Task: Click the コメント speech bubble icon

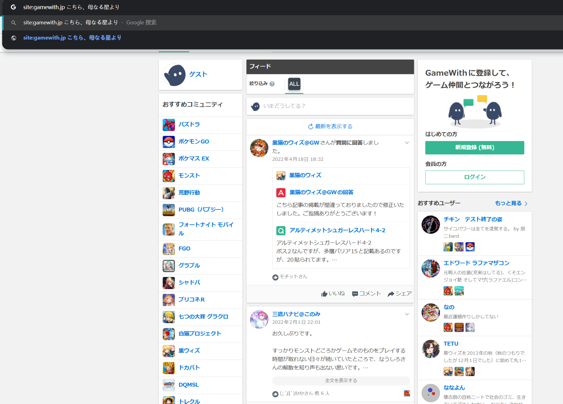Action: click(355, 294)
